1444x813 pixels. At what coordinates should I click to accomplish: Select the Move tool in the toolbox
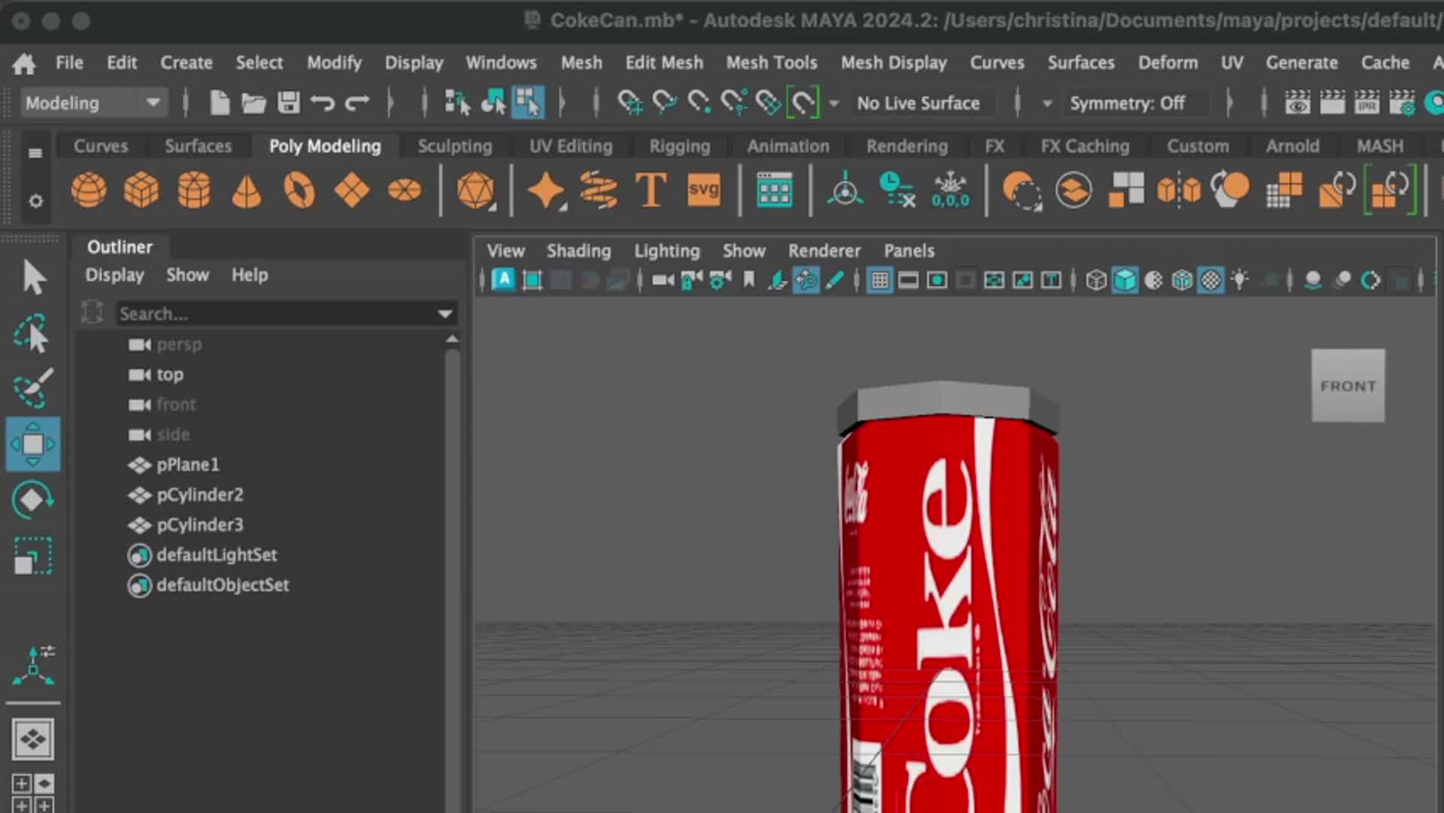tap(33, 443)
